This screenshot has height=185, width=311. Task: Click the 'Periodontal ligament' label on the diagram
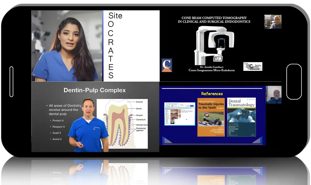coord(141,129)
